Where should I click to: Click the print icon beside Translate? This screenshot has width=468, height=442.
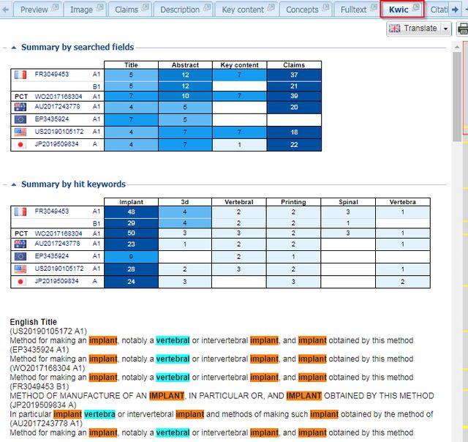coord(462,29)
